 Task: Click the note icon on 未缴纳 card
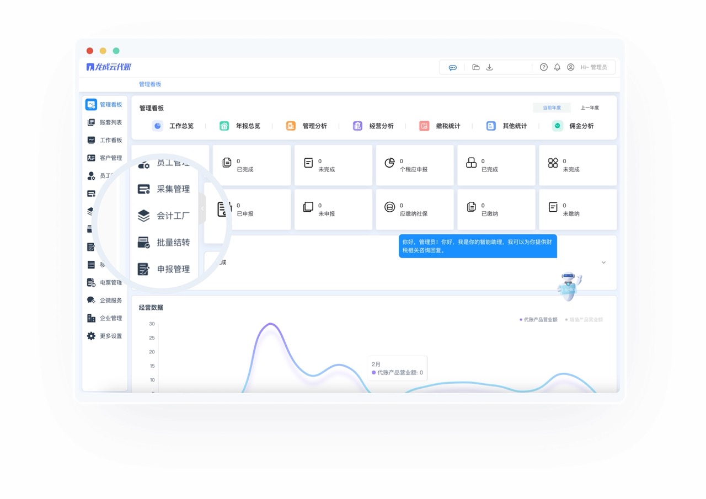pos(553,207)
